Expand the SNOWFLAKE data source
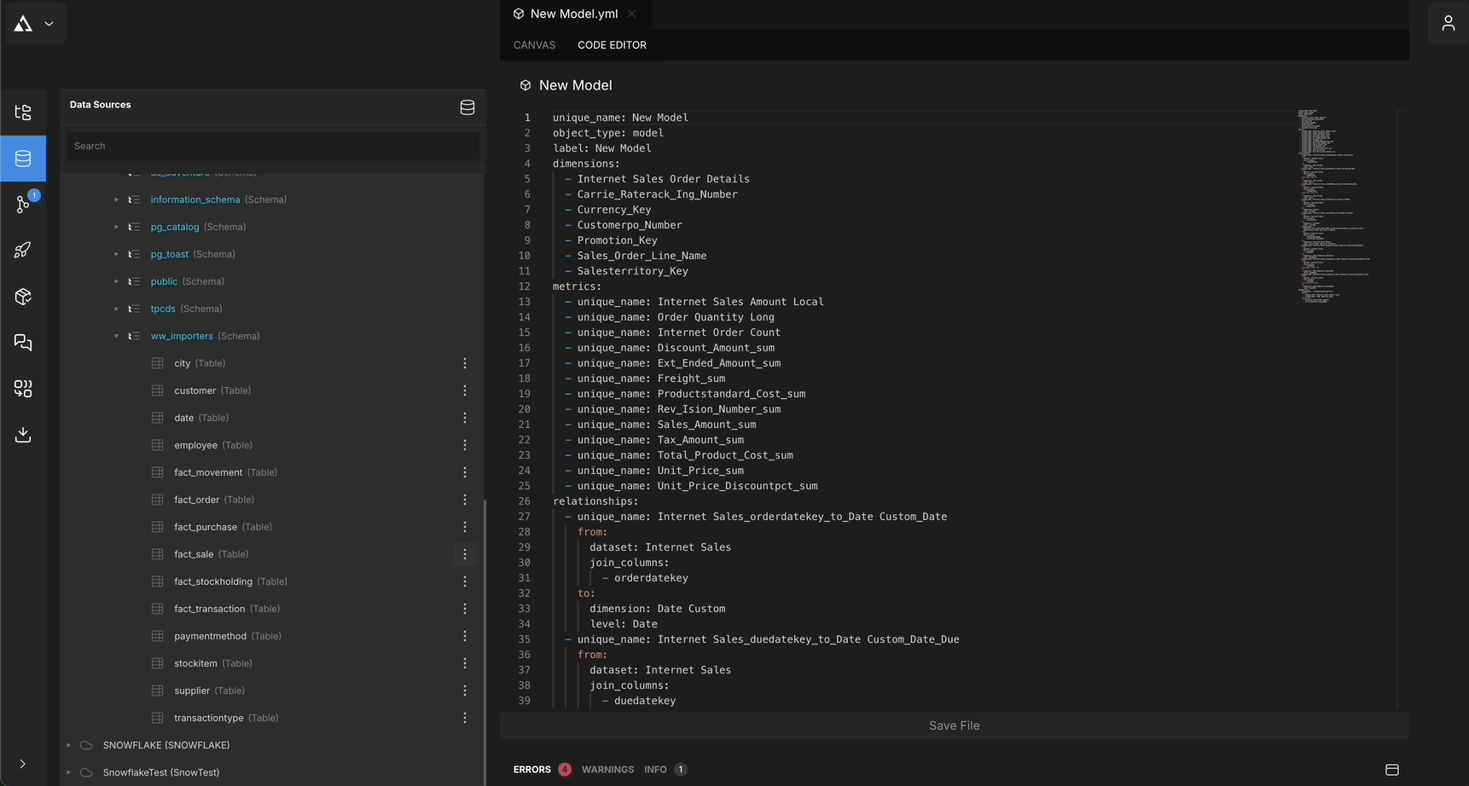 [69, 745]
